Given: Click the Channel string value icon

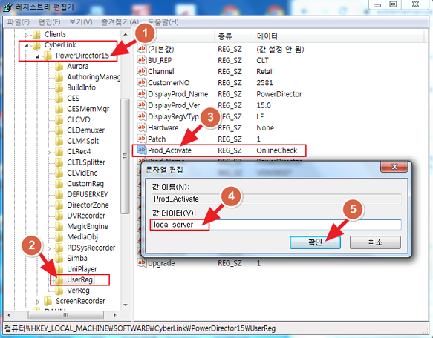Looking at the screenshot, I should point(142,71).
